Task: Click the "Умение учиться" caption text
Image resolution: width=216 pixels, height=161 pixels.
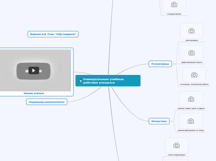Action: click(34, 93)
